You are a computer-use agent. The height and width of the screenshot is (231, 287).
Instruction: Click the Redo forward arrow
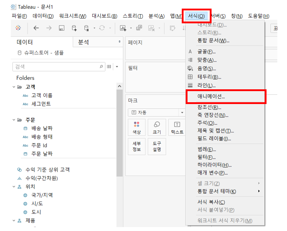point(49,28)
